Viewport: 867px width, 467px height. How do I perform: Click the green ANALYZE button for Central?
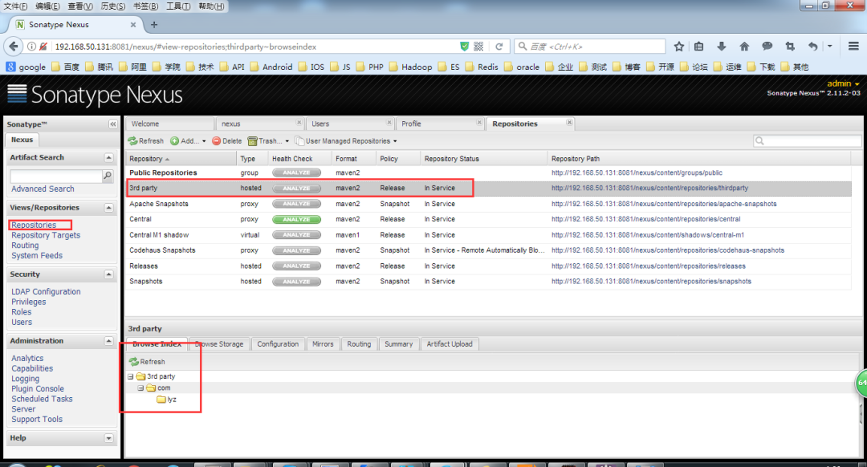(x=297, y=220)
